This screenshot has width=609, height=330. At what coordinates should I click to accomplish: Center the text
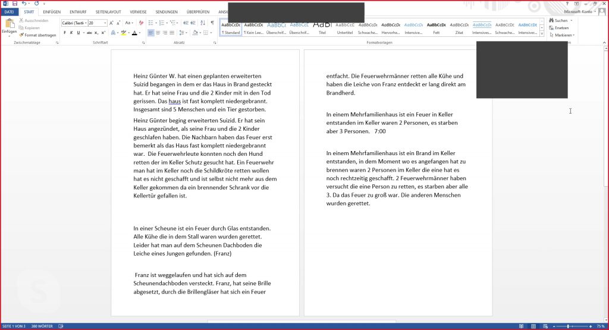158,33
